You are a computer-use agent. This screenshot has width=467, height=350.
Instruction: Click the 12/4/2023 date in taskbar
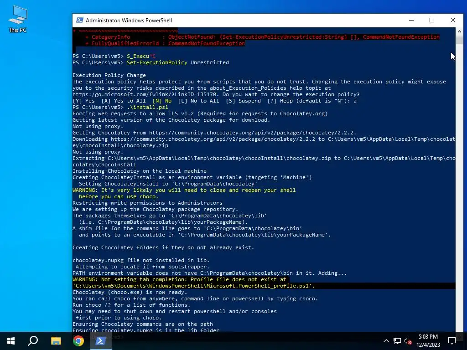tap(428, 345)
